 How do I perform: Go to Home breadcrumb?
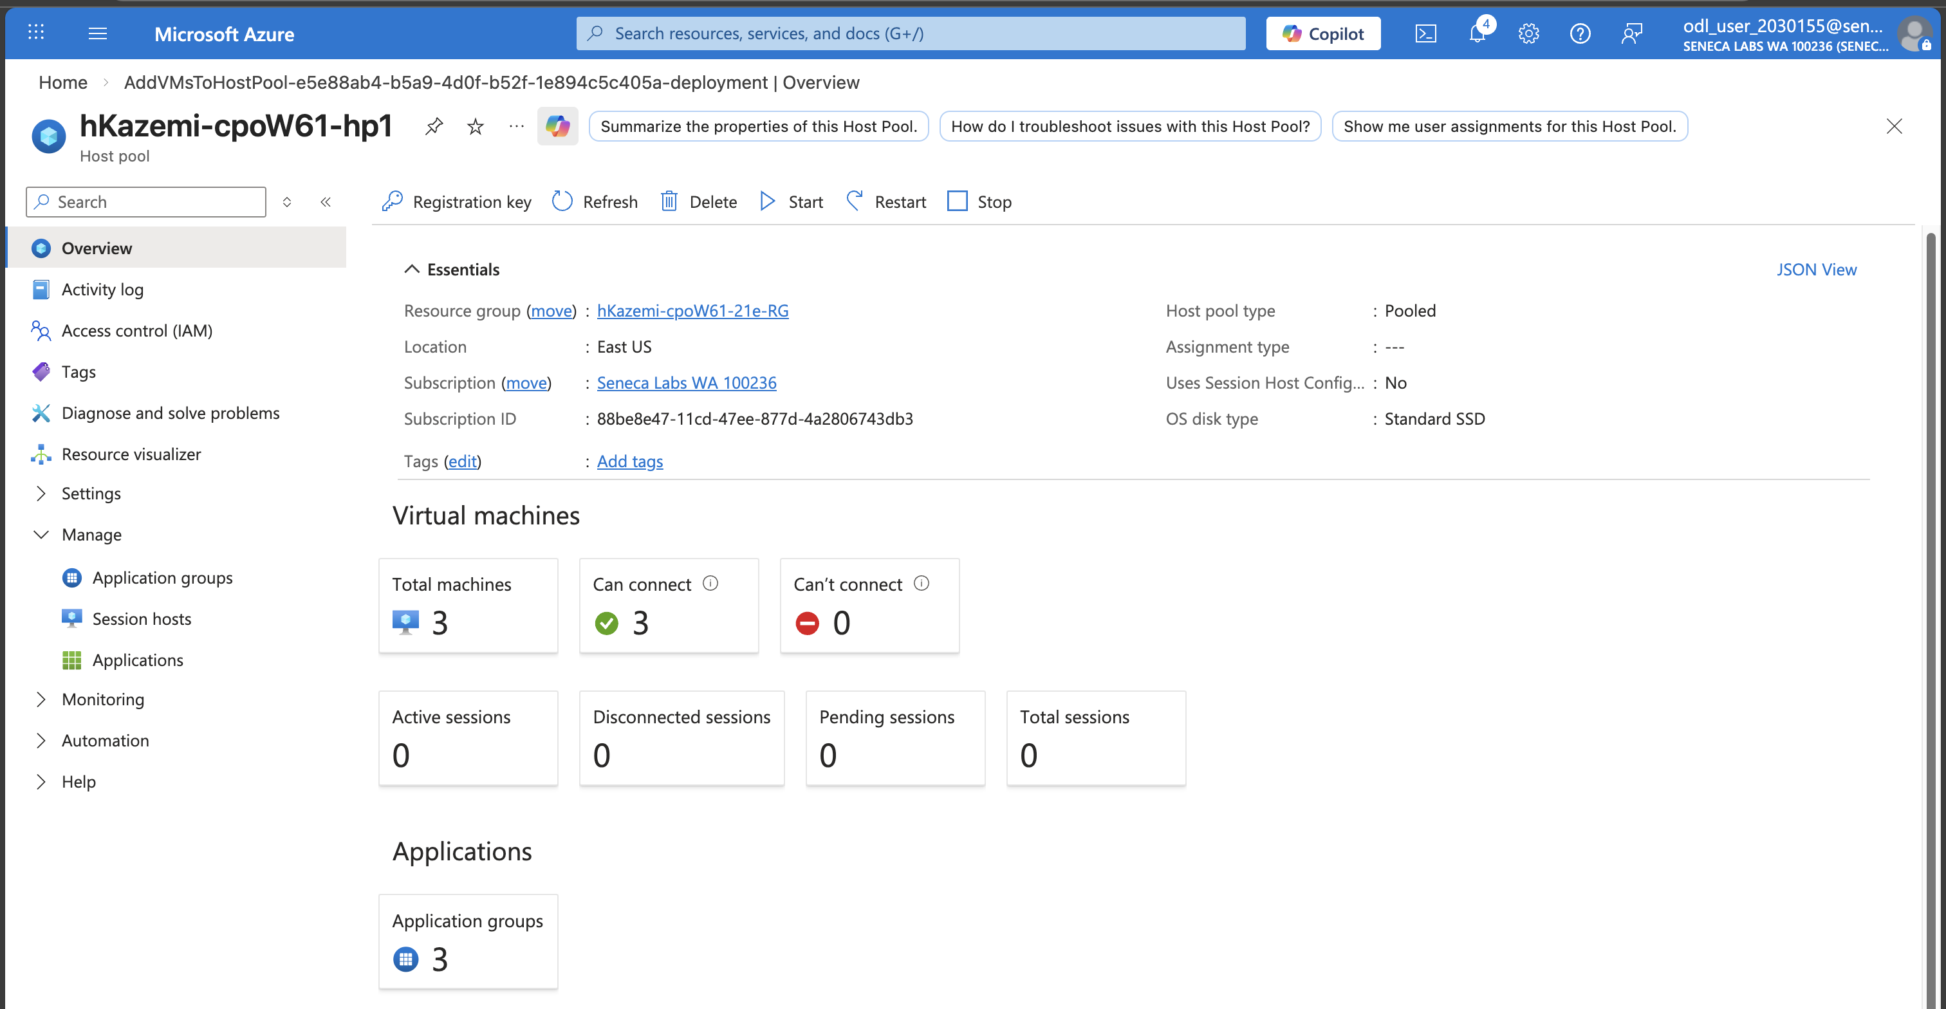[62, 82]
